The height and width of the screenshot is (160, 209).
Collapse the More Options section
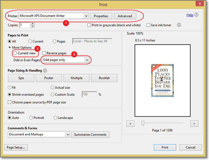pyautogui.click(x=10, y=48)
